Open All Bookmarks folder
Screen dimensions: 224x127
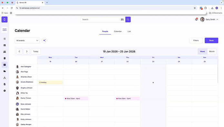tap(216, 13)
